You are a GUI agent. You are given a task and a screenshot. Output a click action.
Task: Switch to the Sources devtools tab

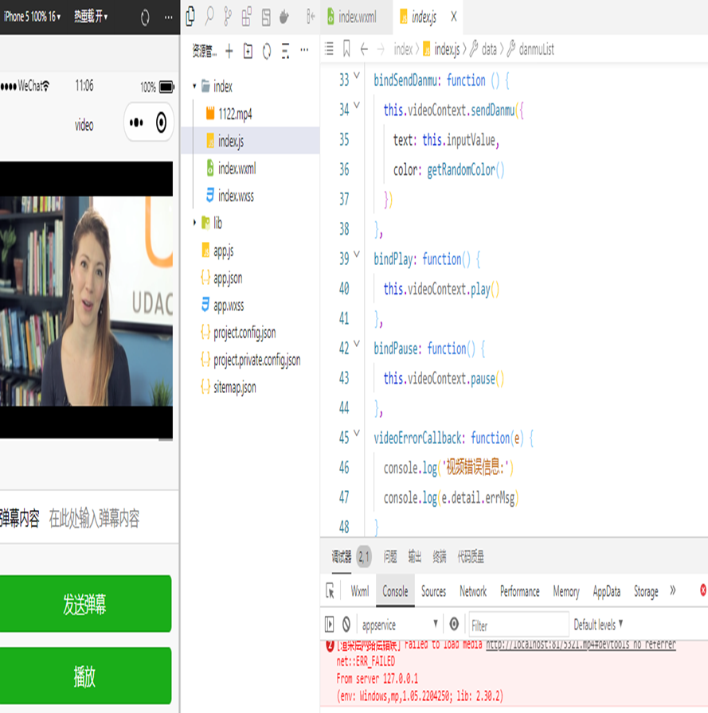click(433, 591)
